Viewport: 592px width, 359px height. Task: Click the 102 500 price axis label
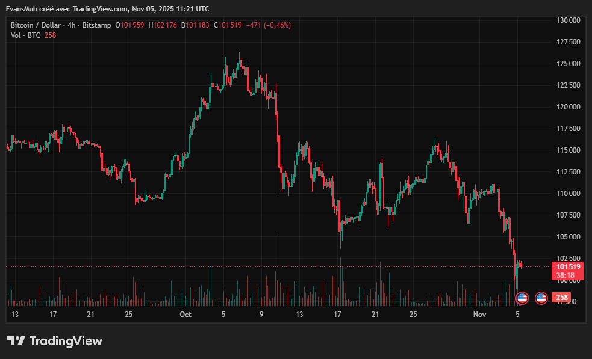click(569, 259)
